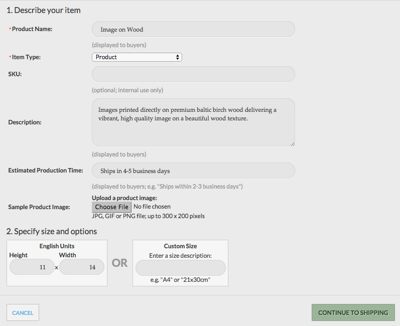The width and height of the screenshot is (400, 326).
Task: Click CONTINUE TO SHIPPING button
Action: click(x=353, y=312)
